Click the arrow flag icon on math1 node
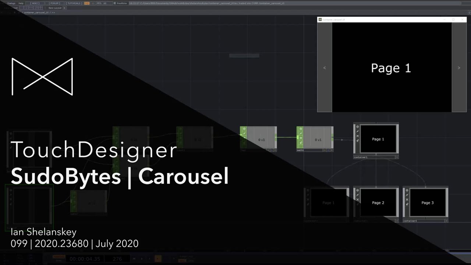Image resolution: width=471 pixels, height=265 pixels. [301, 138]
